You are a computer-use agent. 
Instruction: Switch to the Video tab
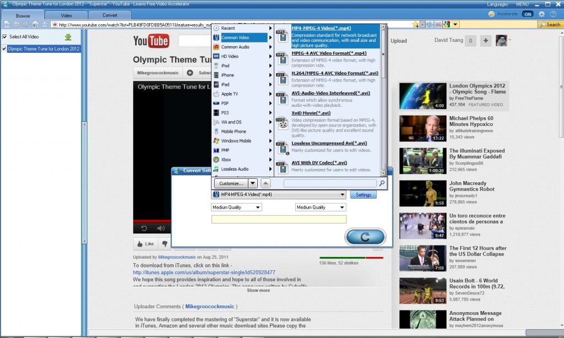pos(66,15)
